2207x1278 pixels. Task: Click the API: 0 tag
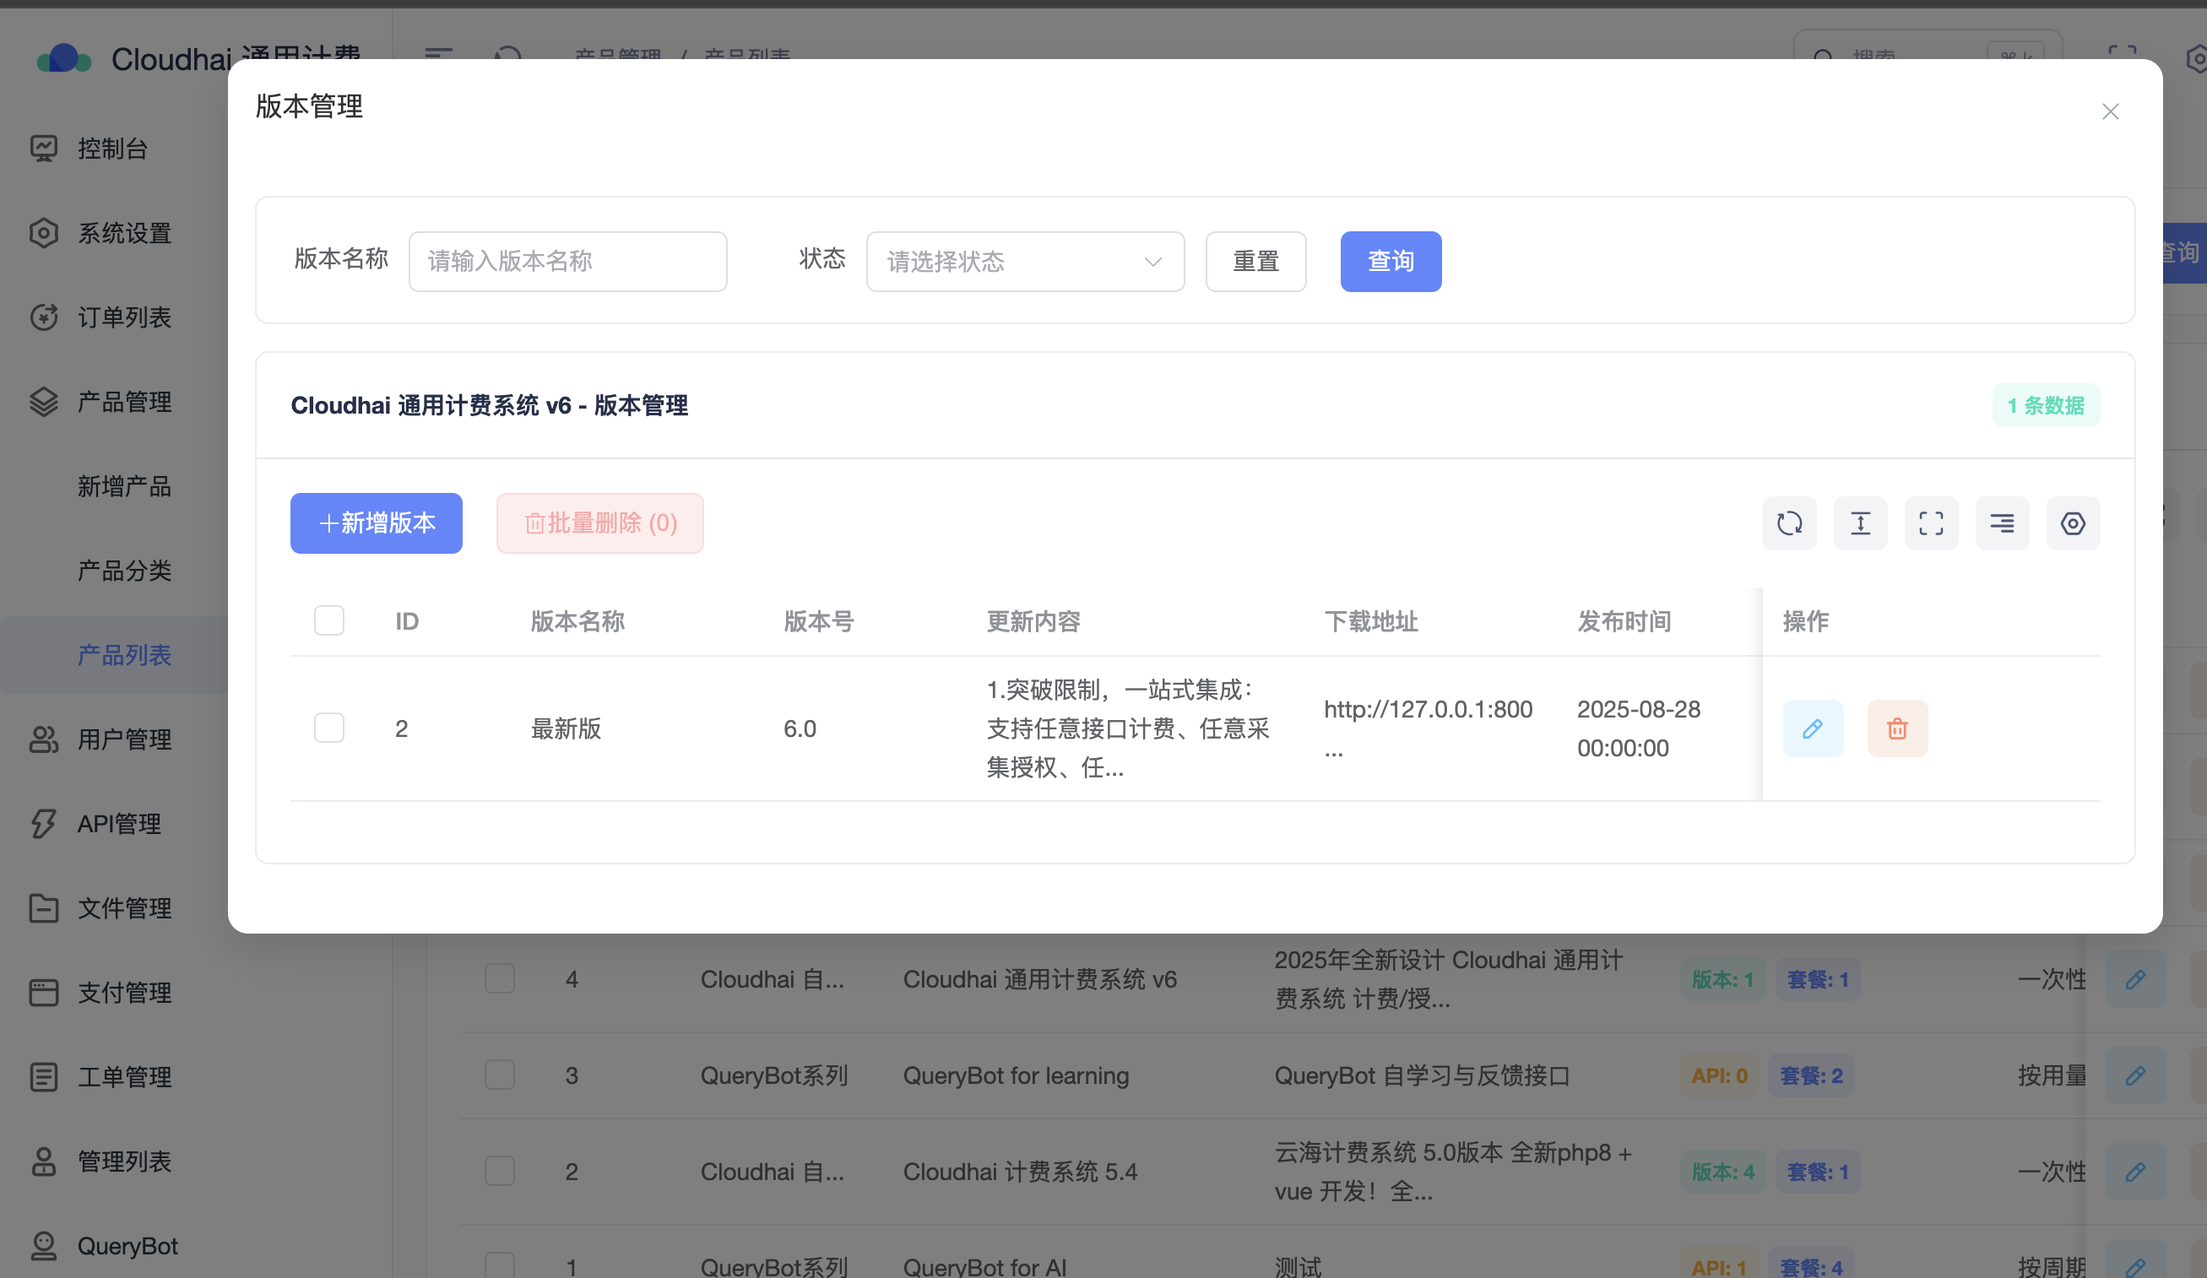pos(1718,1075)
